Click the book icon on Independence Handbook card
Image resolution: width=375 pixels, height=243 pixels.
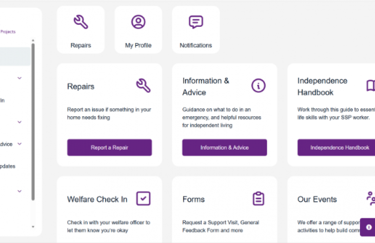coord(371,86)
